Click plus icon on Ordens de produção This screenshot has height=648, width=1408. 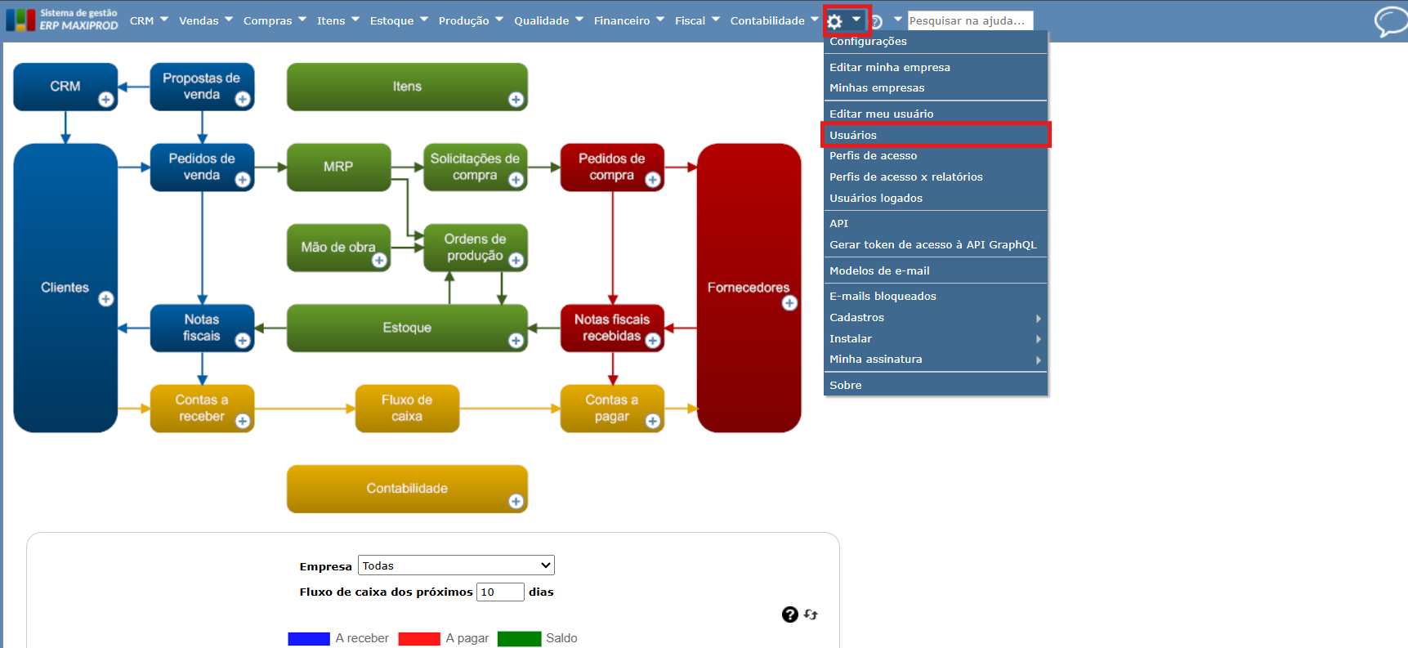click(516, 261)
